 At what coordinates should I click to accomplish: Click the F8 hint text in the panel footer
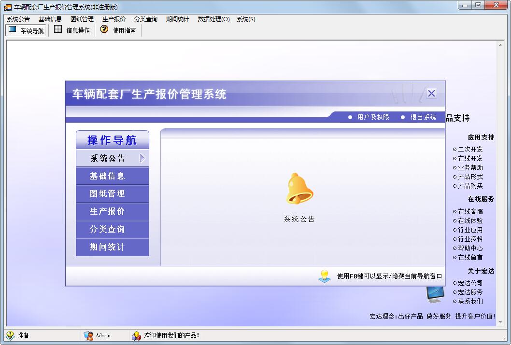pyautogui.click(x=389, y=276)
